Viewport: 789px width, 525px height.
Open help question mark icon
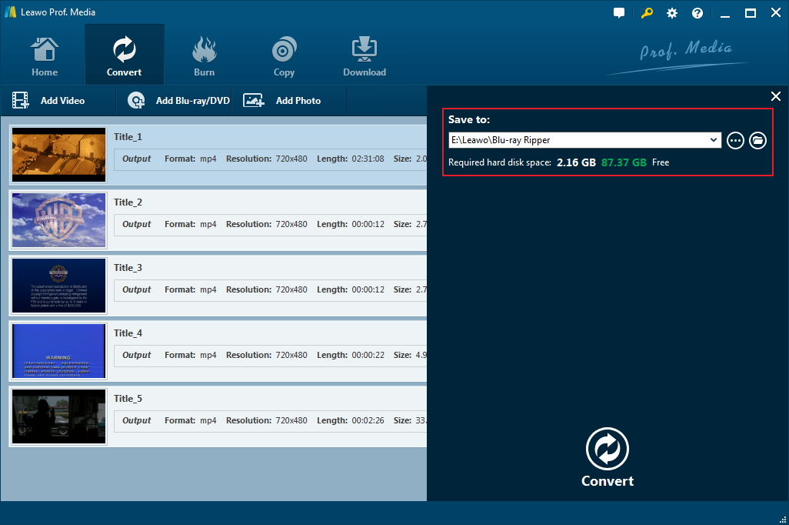coord(697,13)
